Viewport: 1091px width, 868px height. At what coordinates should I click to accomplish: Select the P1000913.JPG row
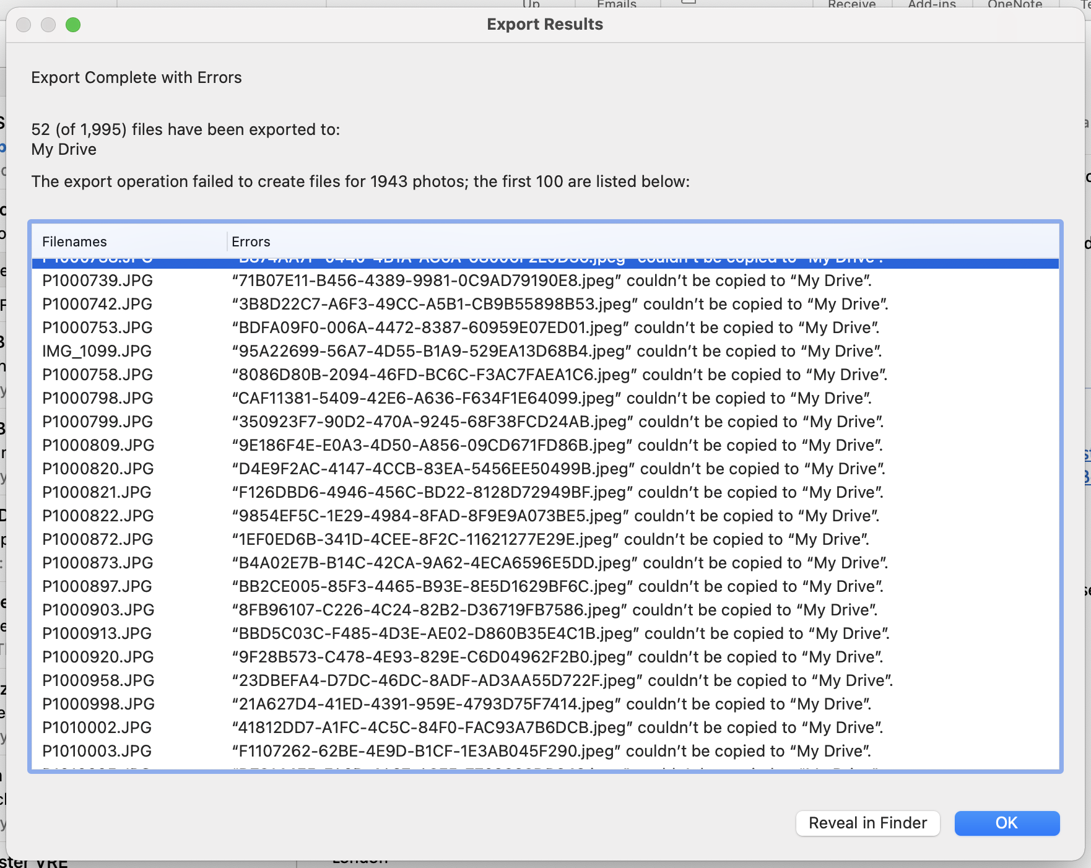pyautogui.click(x=545, y=633)
